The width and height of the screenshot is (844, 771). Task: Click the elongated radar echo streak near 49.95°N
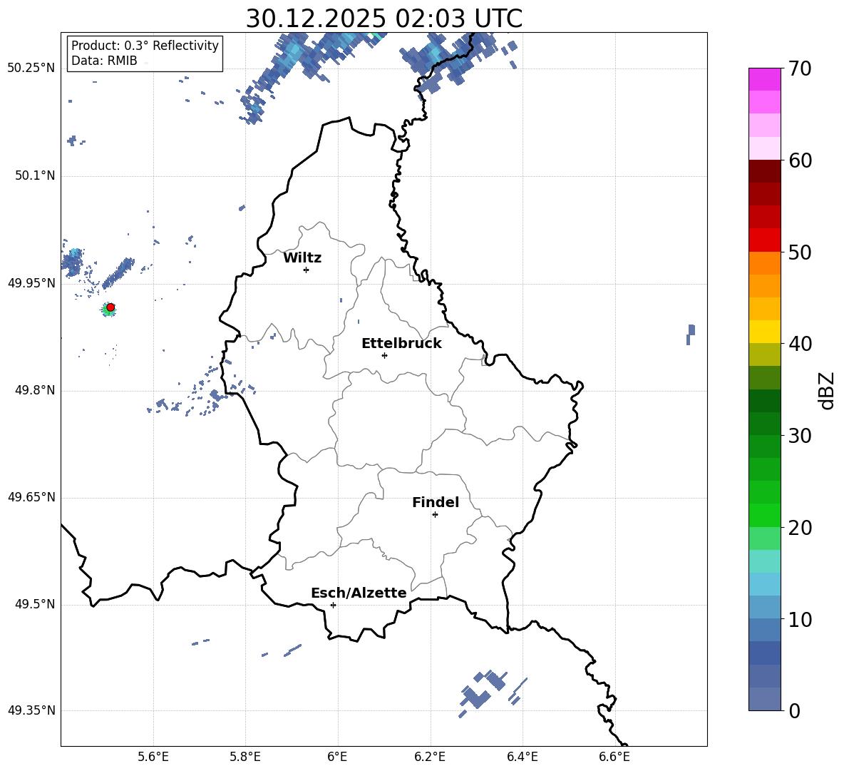coord(118,273)
